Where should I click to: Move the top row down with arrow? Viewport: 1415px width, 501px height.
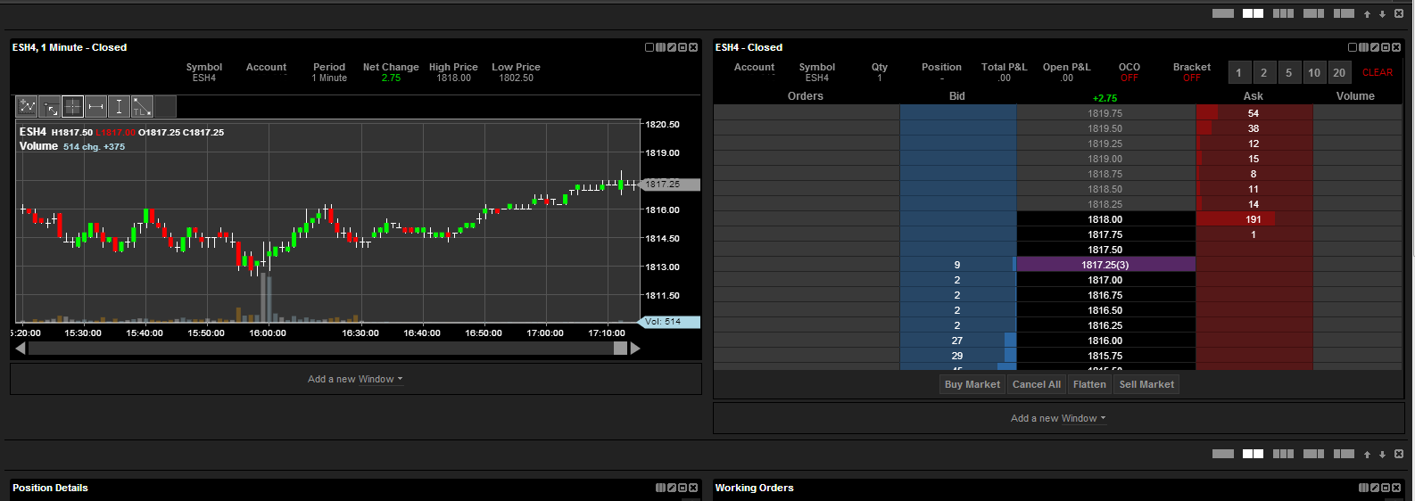pos(1382,13)
